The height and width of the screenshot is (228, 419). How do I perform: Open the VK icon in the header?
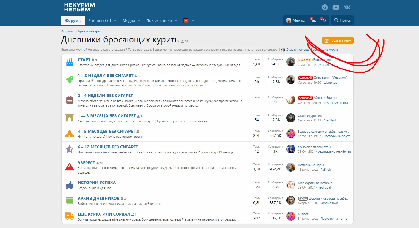coord(347,7)
